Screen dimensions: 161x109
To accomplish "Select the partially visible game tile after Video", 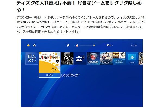I will coord(141,58).
